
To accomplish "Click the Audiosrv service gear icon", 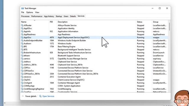I will point(22,44).
